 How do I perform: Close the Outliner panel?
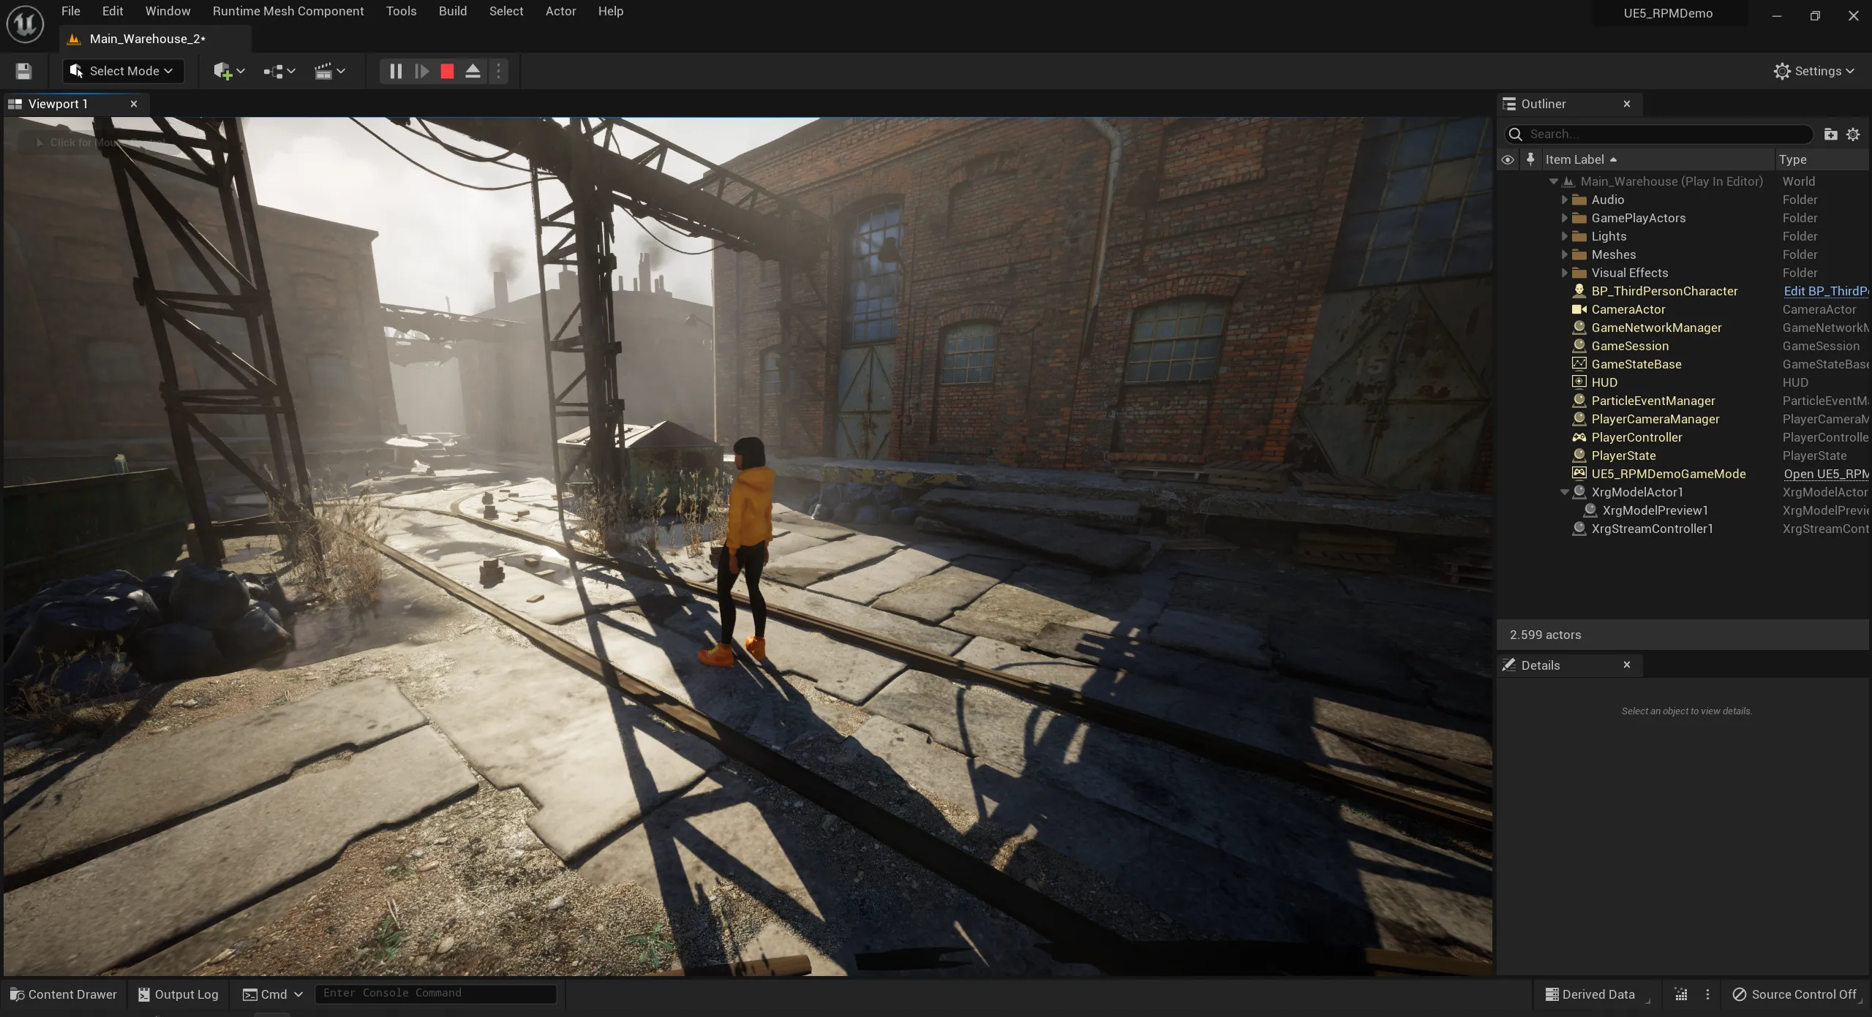click(x=1627, y=104)
